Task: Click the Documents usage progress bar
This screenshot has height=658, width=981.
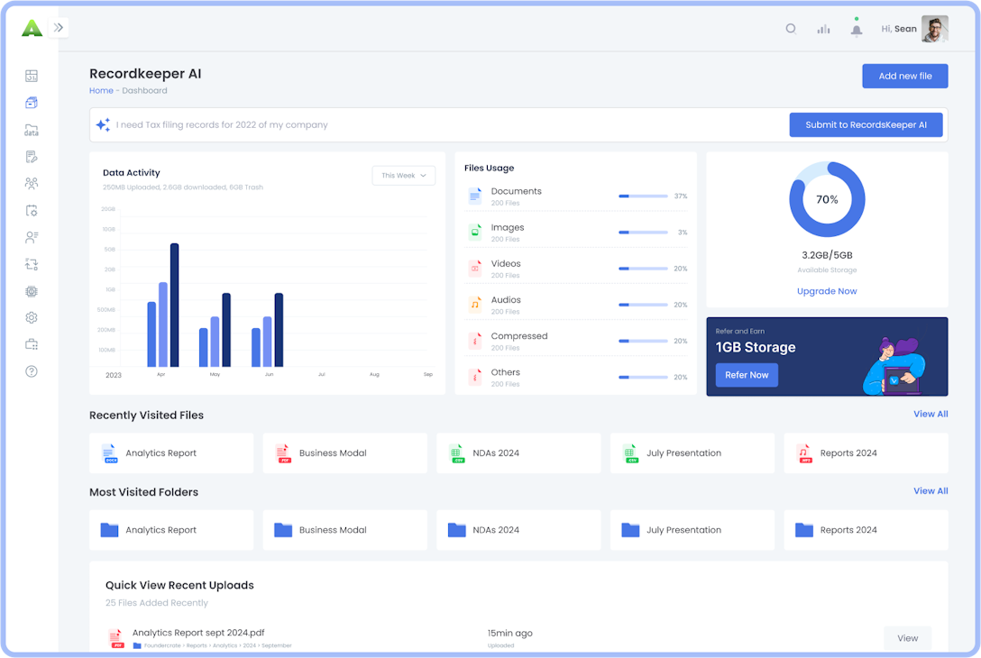Action: pyautogui.click(x=642, y=196)
